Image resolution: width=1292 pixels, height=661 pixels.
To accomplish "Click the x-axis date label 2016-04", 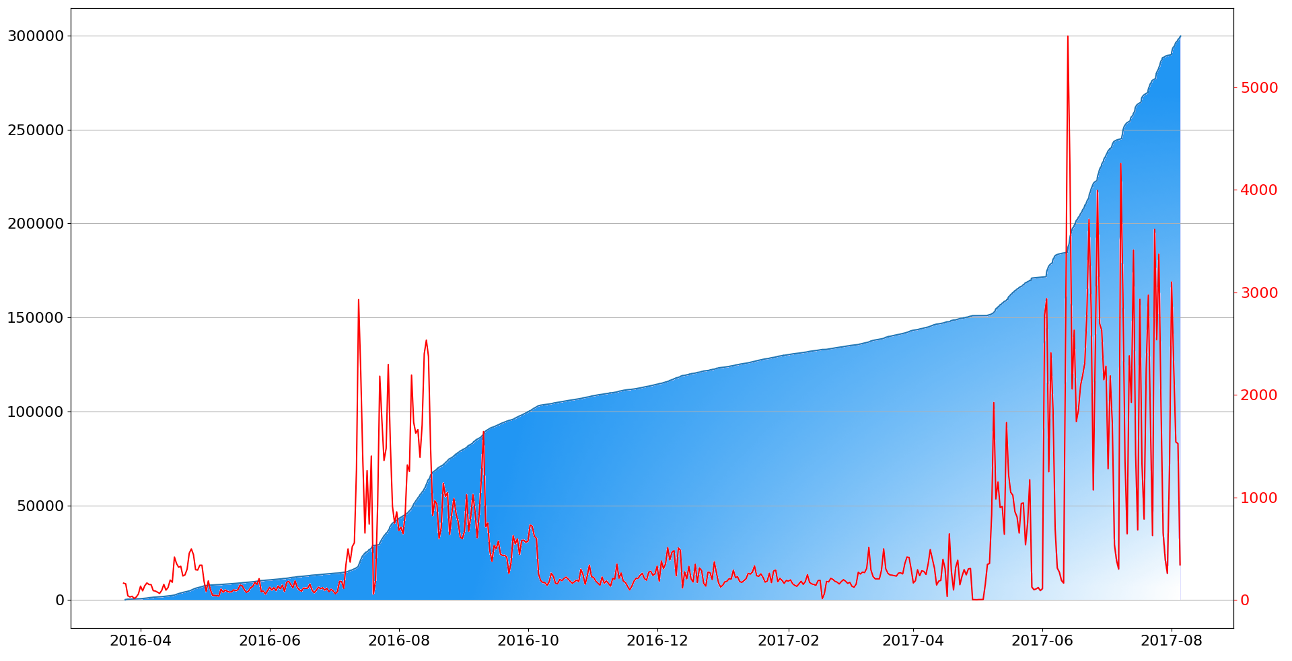I will (140, 641).
